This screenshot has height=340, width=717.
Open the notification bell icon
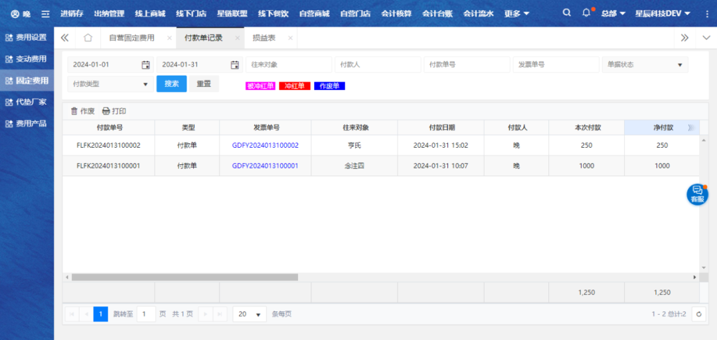point(586,13)
